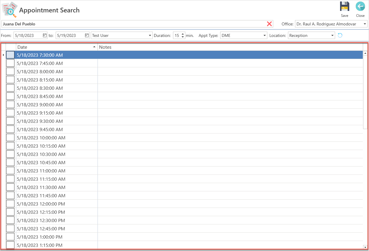Screen dimensions: 369x251
Task: Check the 9:00:00 AM slot checkbox
Action: click(x=10, y=105)
